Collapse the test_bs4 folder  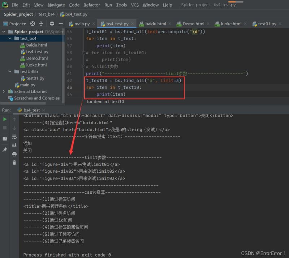pyautogui.click(x=10, y=39)
